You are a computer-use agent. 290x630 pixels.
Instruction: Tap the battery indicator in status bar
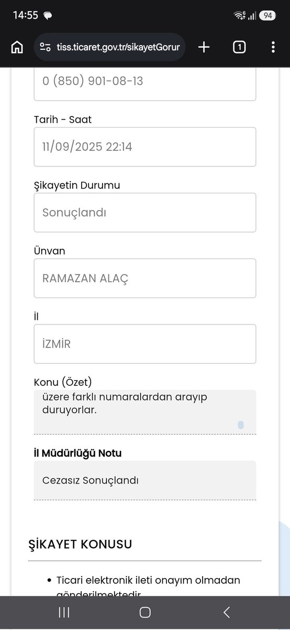tap(267, 16)
